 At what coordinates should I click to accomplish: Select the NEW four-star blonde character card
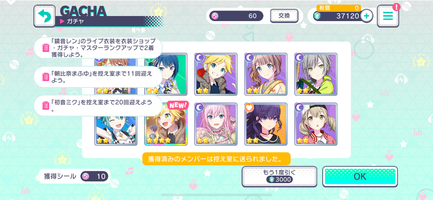point(166,124)
